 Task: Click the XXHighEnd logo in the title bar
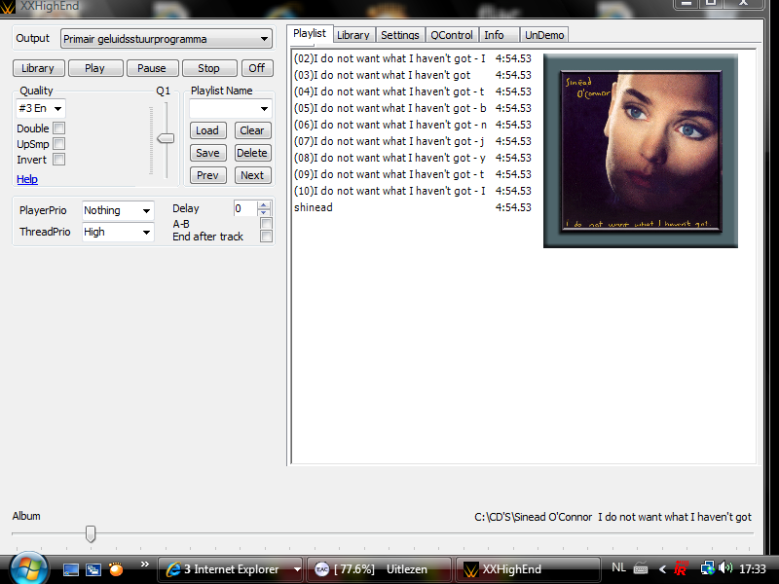click(x=7, y=7)
